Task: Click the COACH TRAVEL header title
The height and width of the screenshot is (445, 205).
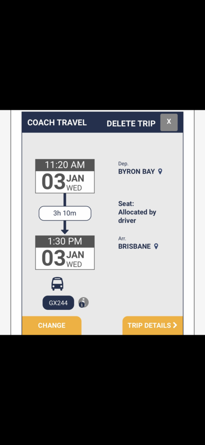Action: [57, 123]
